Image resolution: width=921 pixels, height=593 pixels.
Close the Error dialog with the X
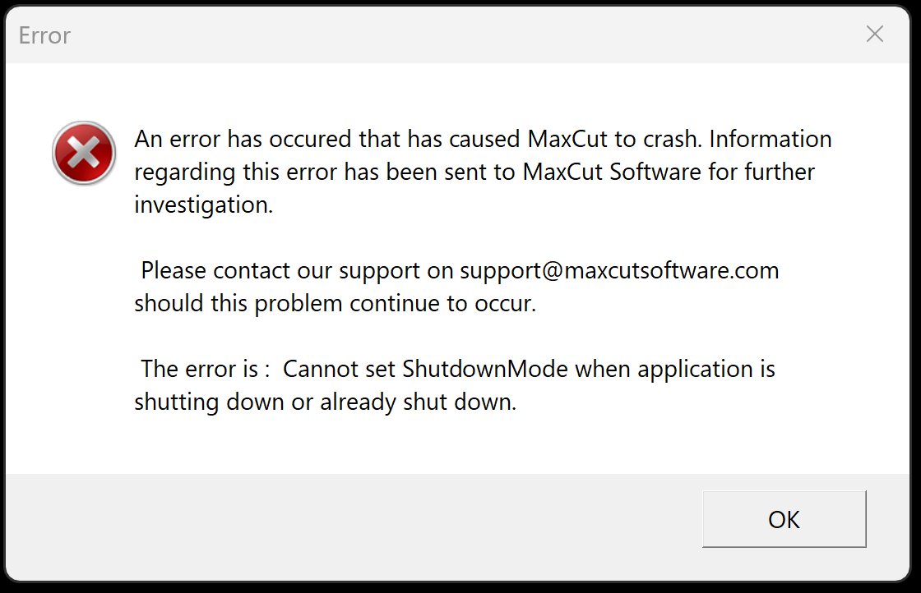(875, 34)
